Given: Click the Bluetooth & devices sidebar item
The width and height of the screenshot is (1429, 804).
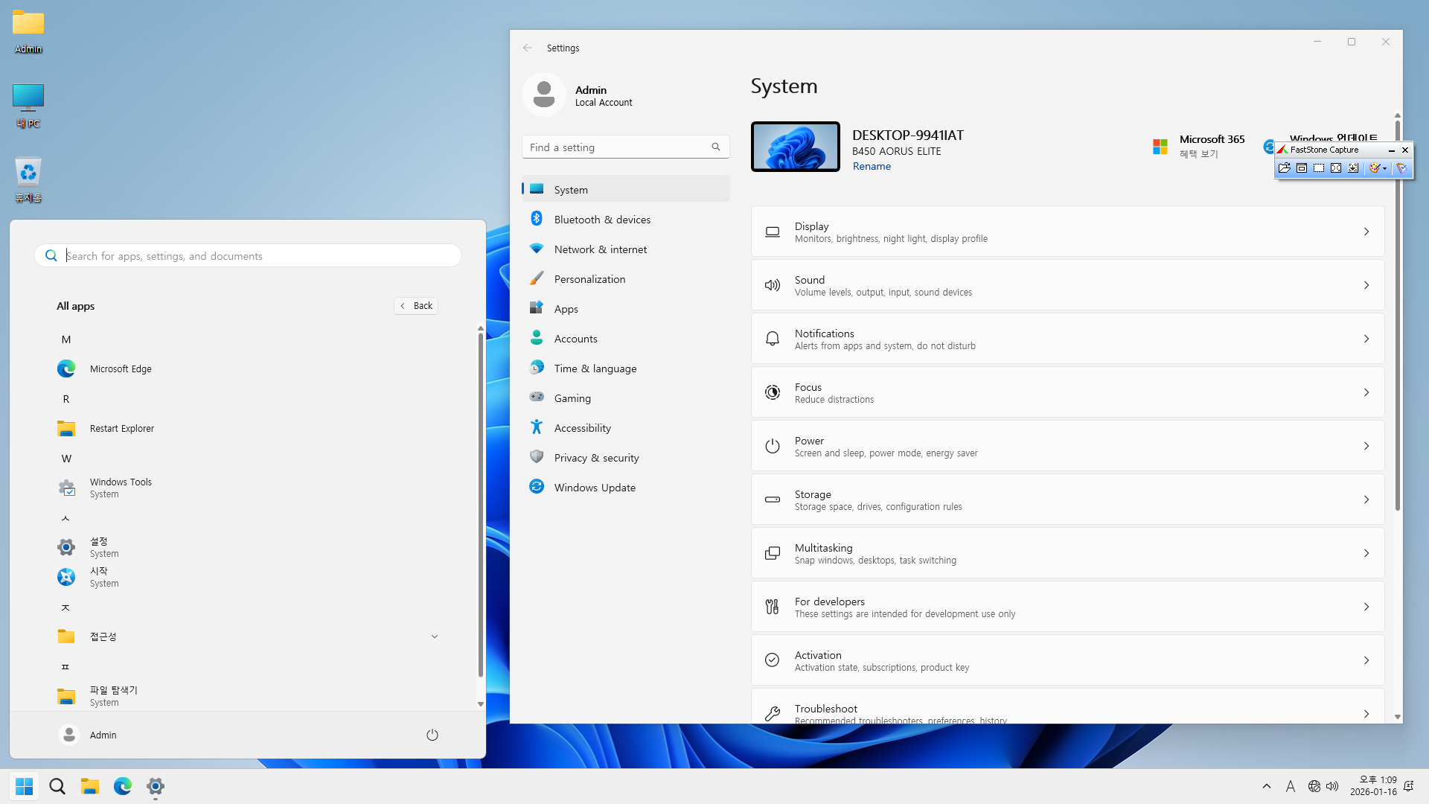Looking at the screenshot, I should pyautogui.click(x=602, y=220).
